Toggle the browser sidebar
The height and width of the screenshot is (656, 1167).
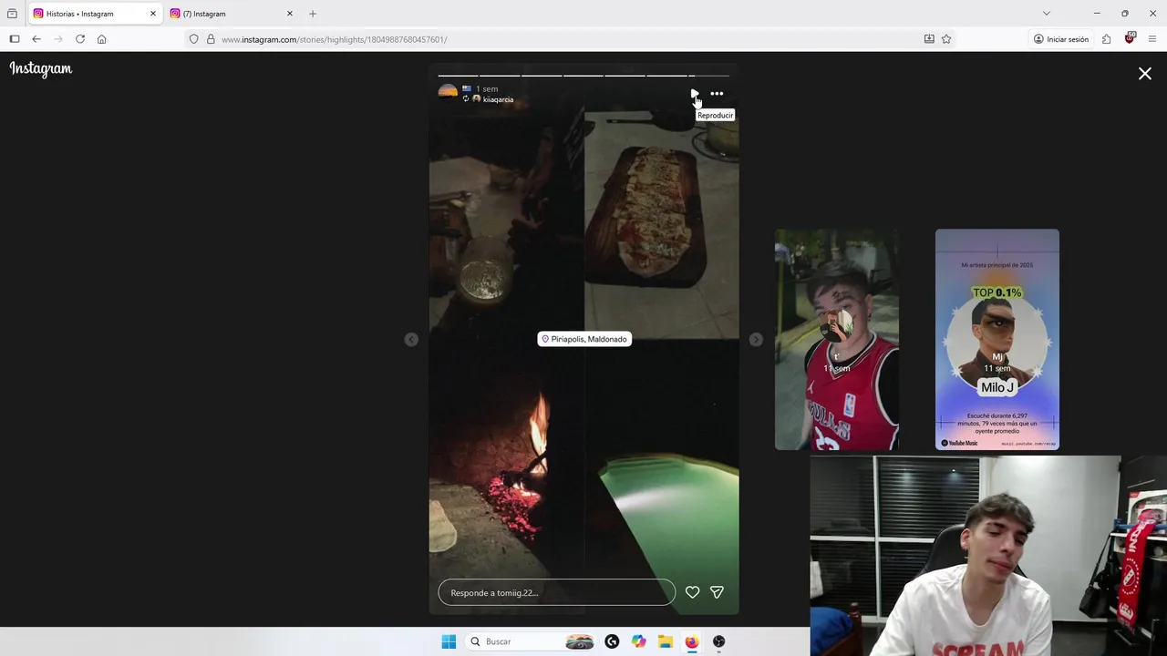(15, 39)
